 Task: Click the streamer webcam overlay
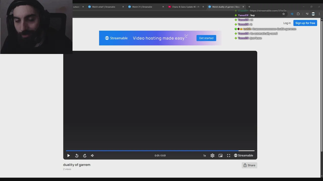click(x=36, y=27)
